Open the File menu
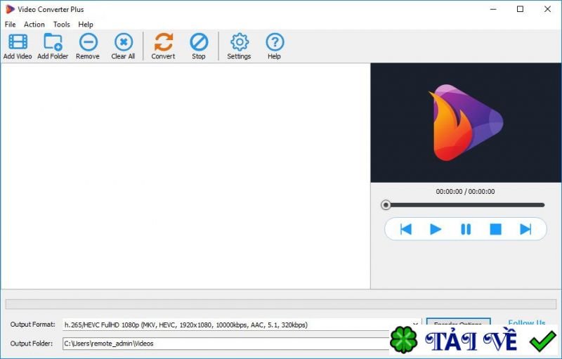 point(10,25)
